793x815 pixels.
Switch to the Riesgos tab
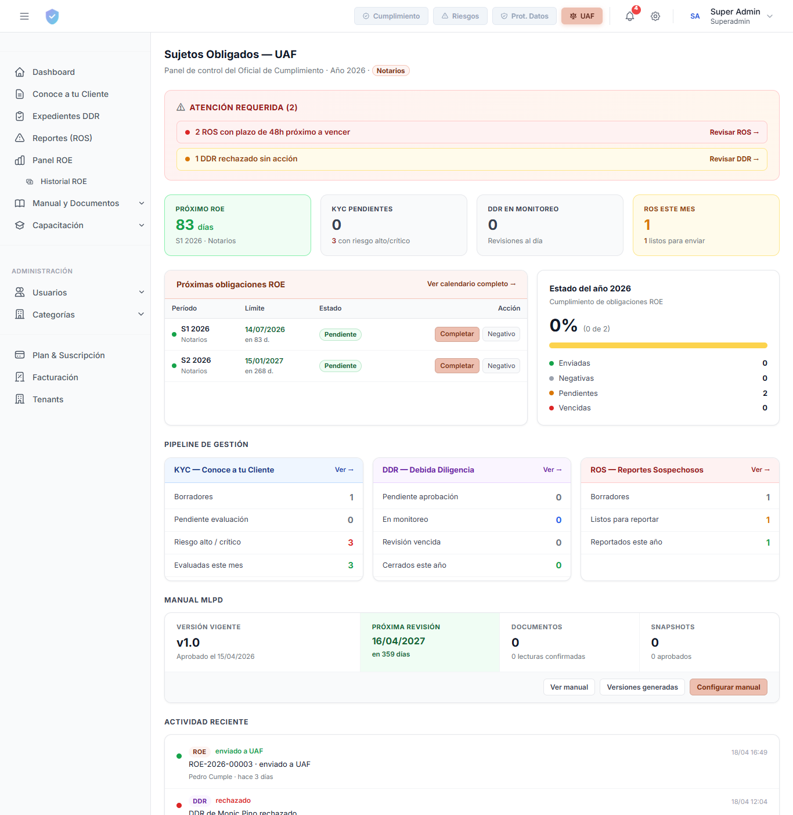[x=461, y=16]
